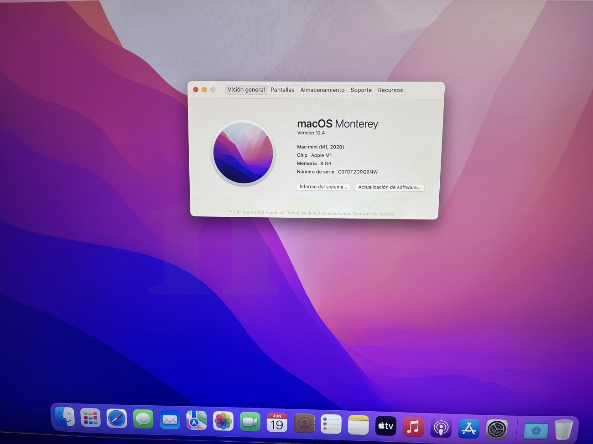Open Messages app in the dock
This screenshot has height=444, width=593.
coord(143,419)
